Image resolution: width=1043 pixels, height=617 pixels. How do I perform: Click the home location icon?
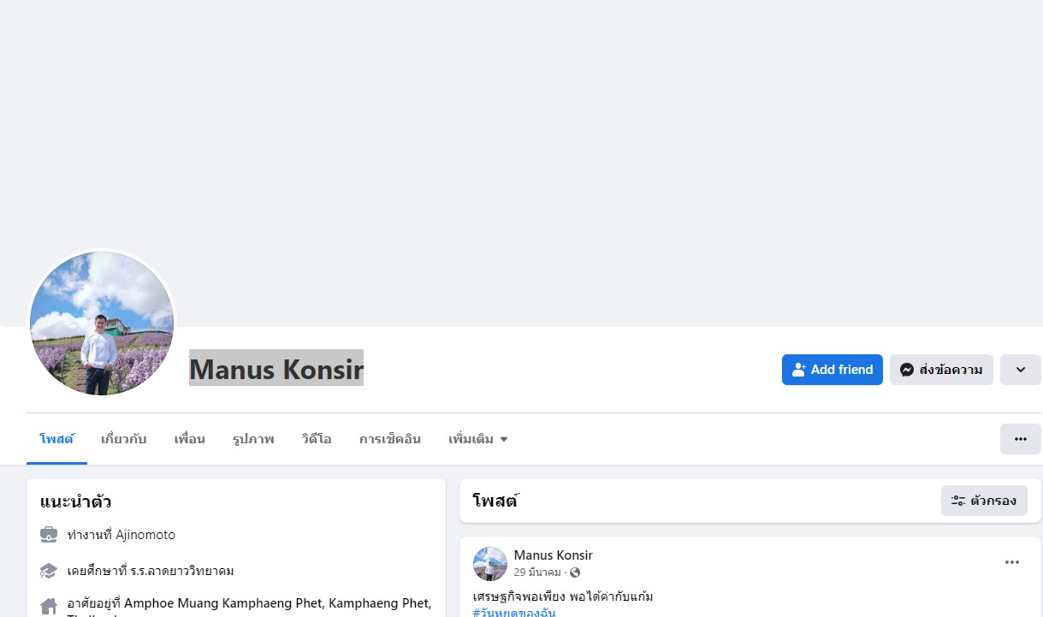point(49,606)
